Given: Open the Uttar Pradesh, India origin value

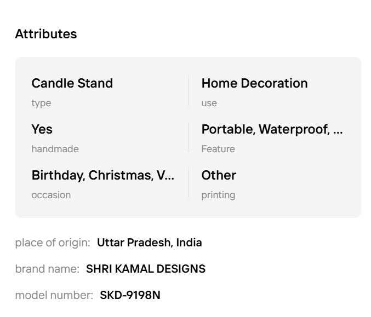Looking at the screenshot, I should click(149, 243).
